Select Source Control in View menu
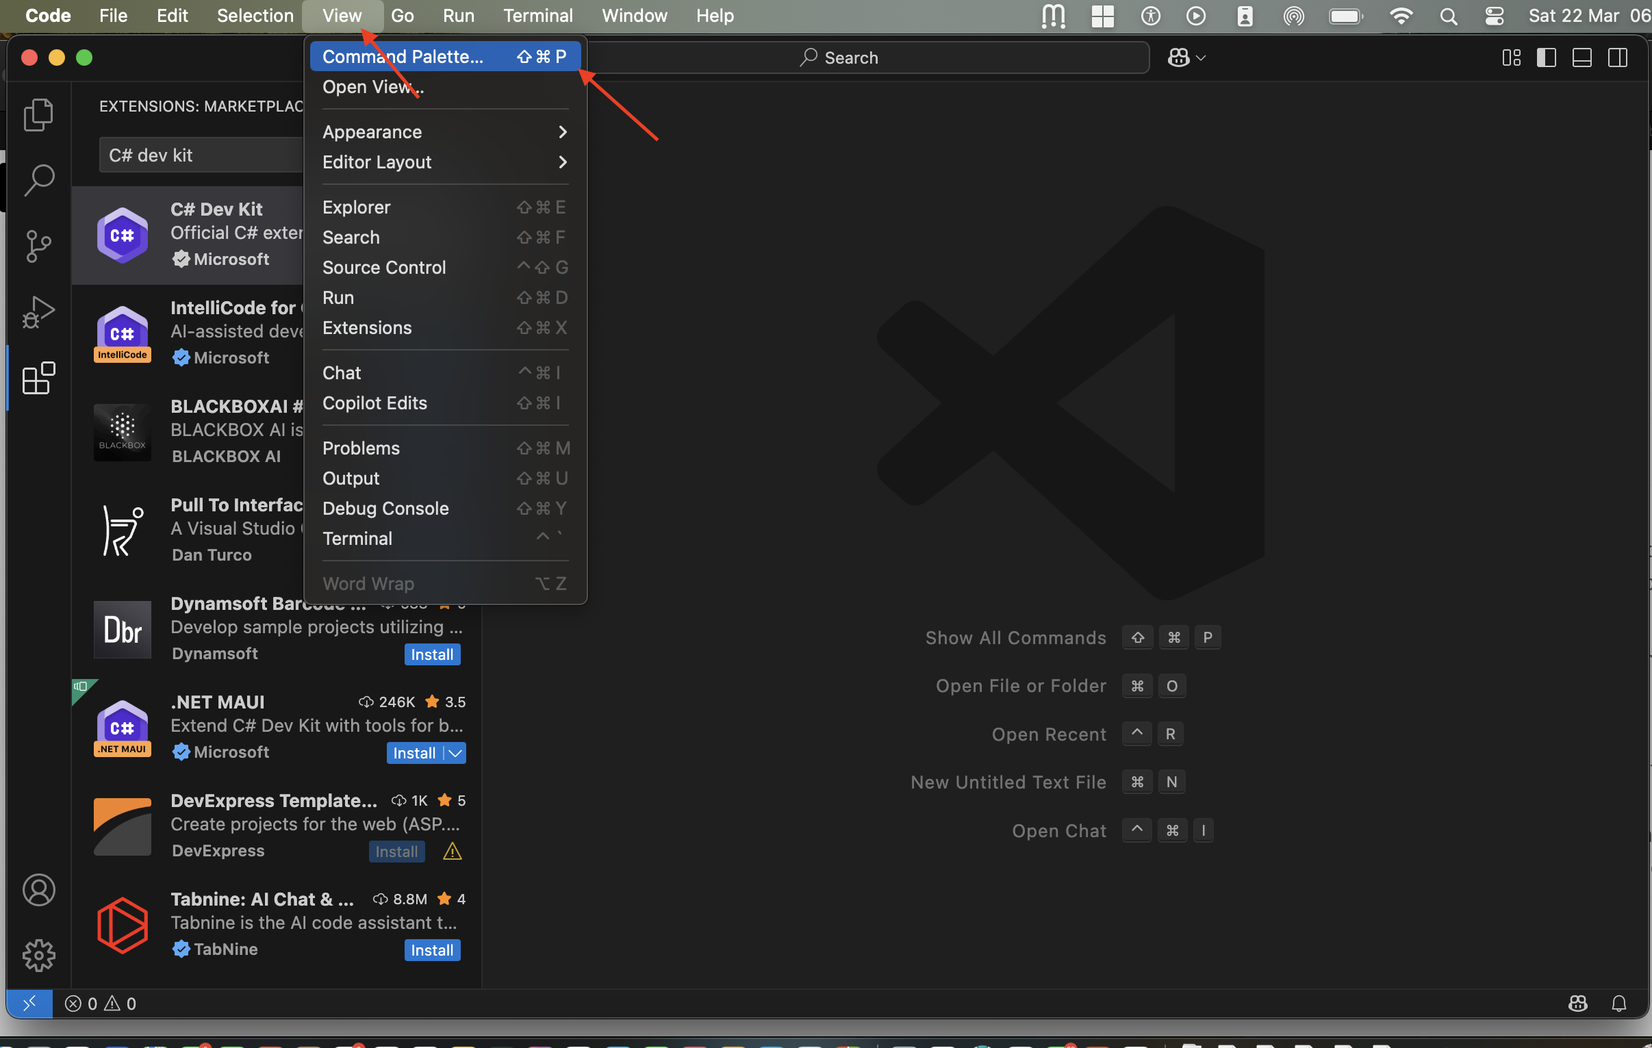The height and width of the screenshot is (1048, 1652). (x=444, y=268)
